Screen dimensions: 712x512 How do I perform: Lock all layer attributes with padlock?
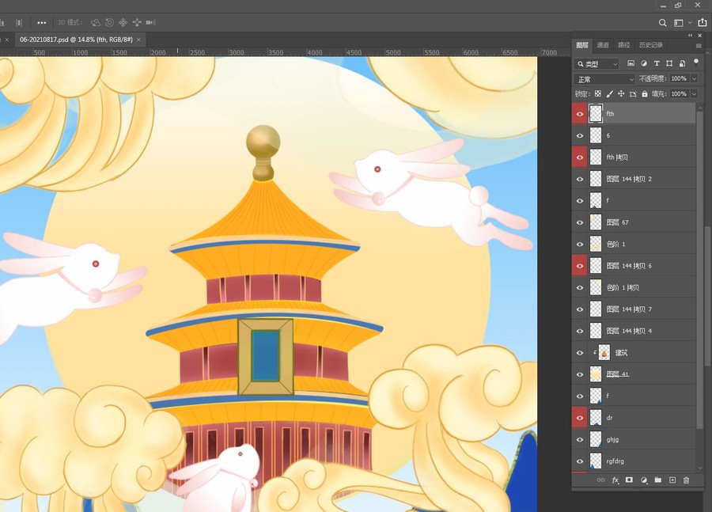(x=645, y=93)
